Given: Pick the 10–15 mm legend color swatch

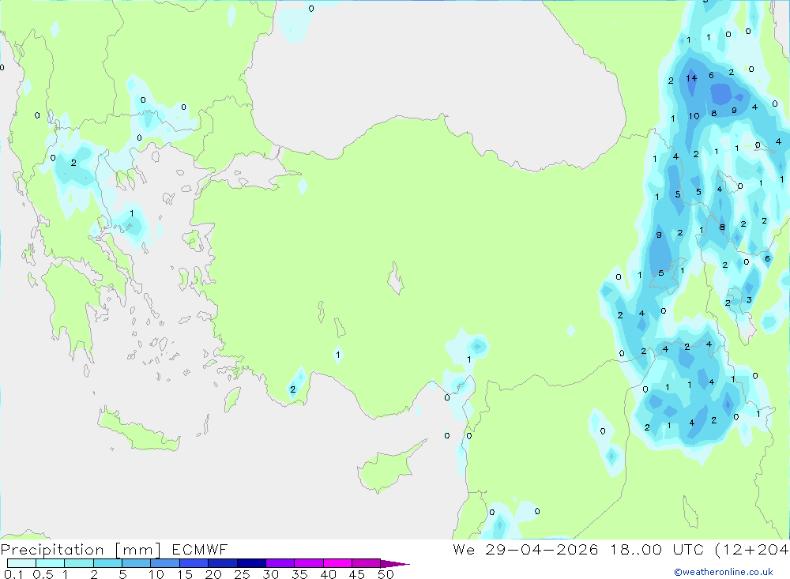Looking at the screenshot, I should (165, 563).
